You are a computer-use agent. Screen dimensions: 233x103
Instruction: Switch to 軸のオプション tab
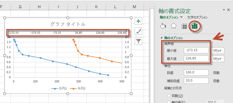[x=169, y=17]
